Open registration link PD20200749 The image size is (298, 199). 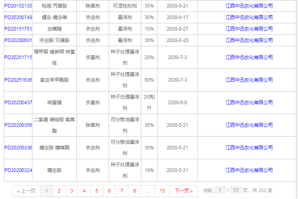coord(18,17)
